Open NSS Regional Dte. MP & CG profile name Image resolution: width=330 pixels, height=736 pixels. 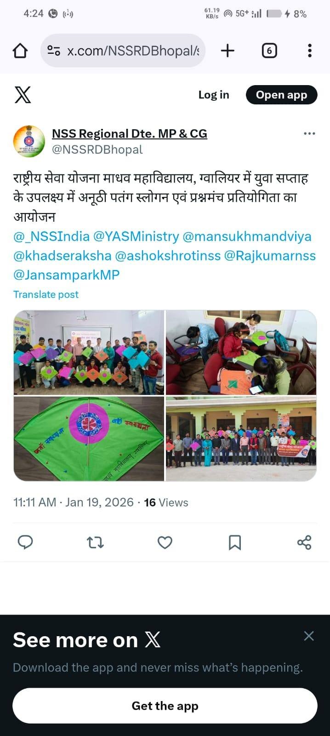(130, 133)
